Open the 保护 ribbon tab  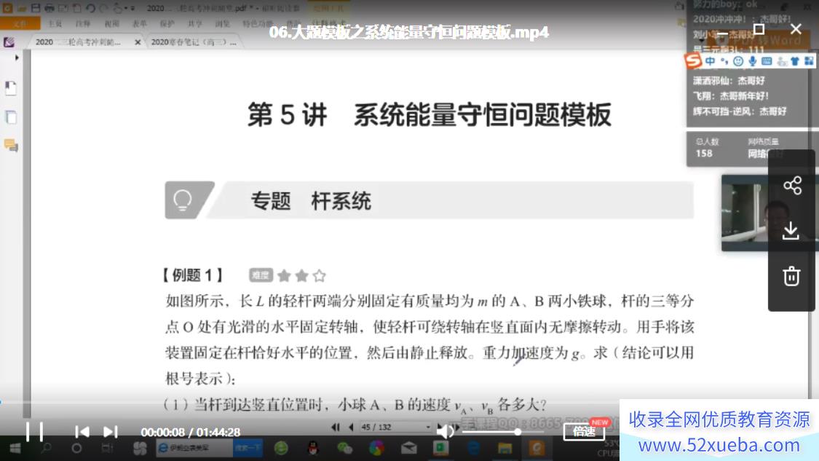coord(167,23)
